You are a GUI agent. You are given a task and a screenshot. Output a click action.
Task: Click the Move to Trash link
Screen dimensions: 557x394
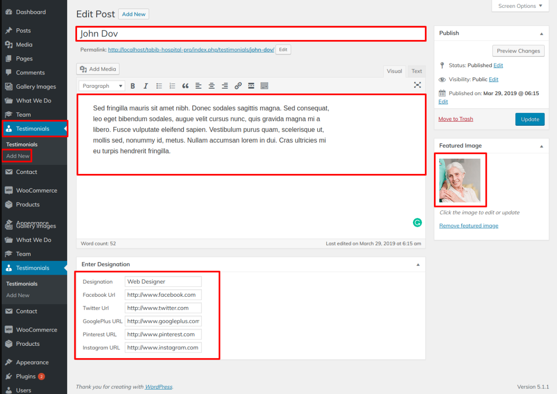pos(455,119)
